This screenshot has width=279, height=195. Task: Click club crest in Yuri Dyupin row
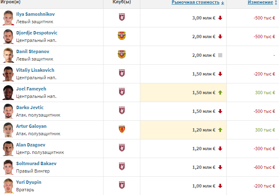click(x=122, y=185)
